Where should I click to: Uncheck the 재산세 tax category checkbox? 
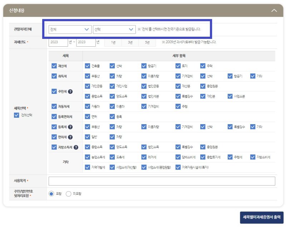pos(54,66)
